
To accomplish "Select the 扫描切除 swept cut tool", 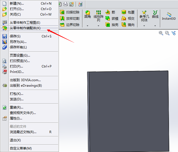I will pyautogui.click(x=70, y=12).
